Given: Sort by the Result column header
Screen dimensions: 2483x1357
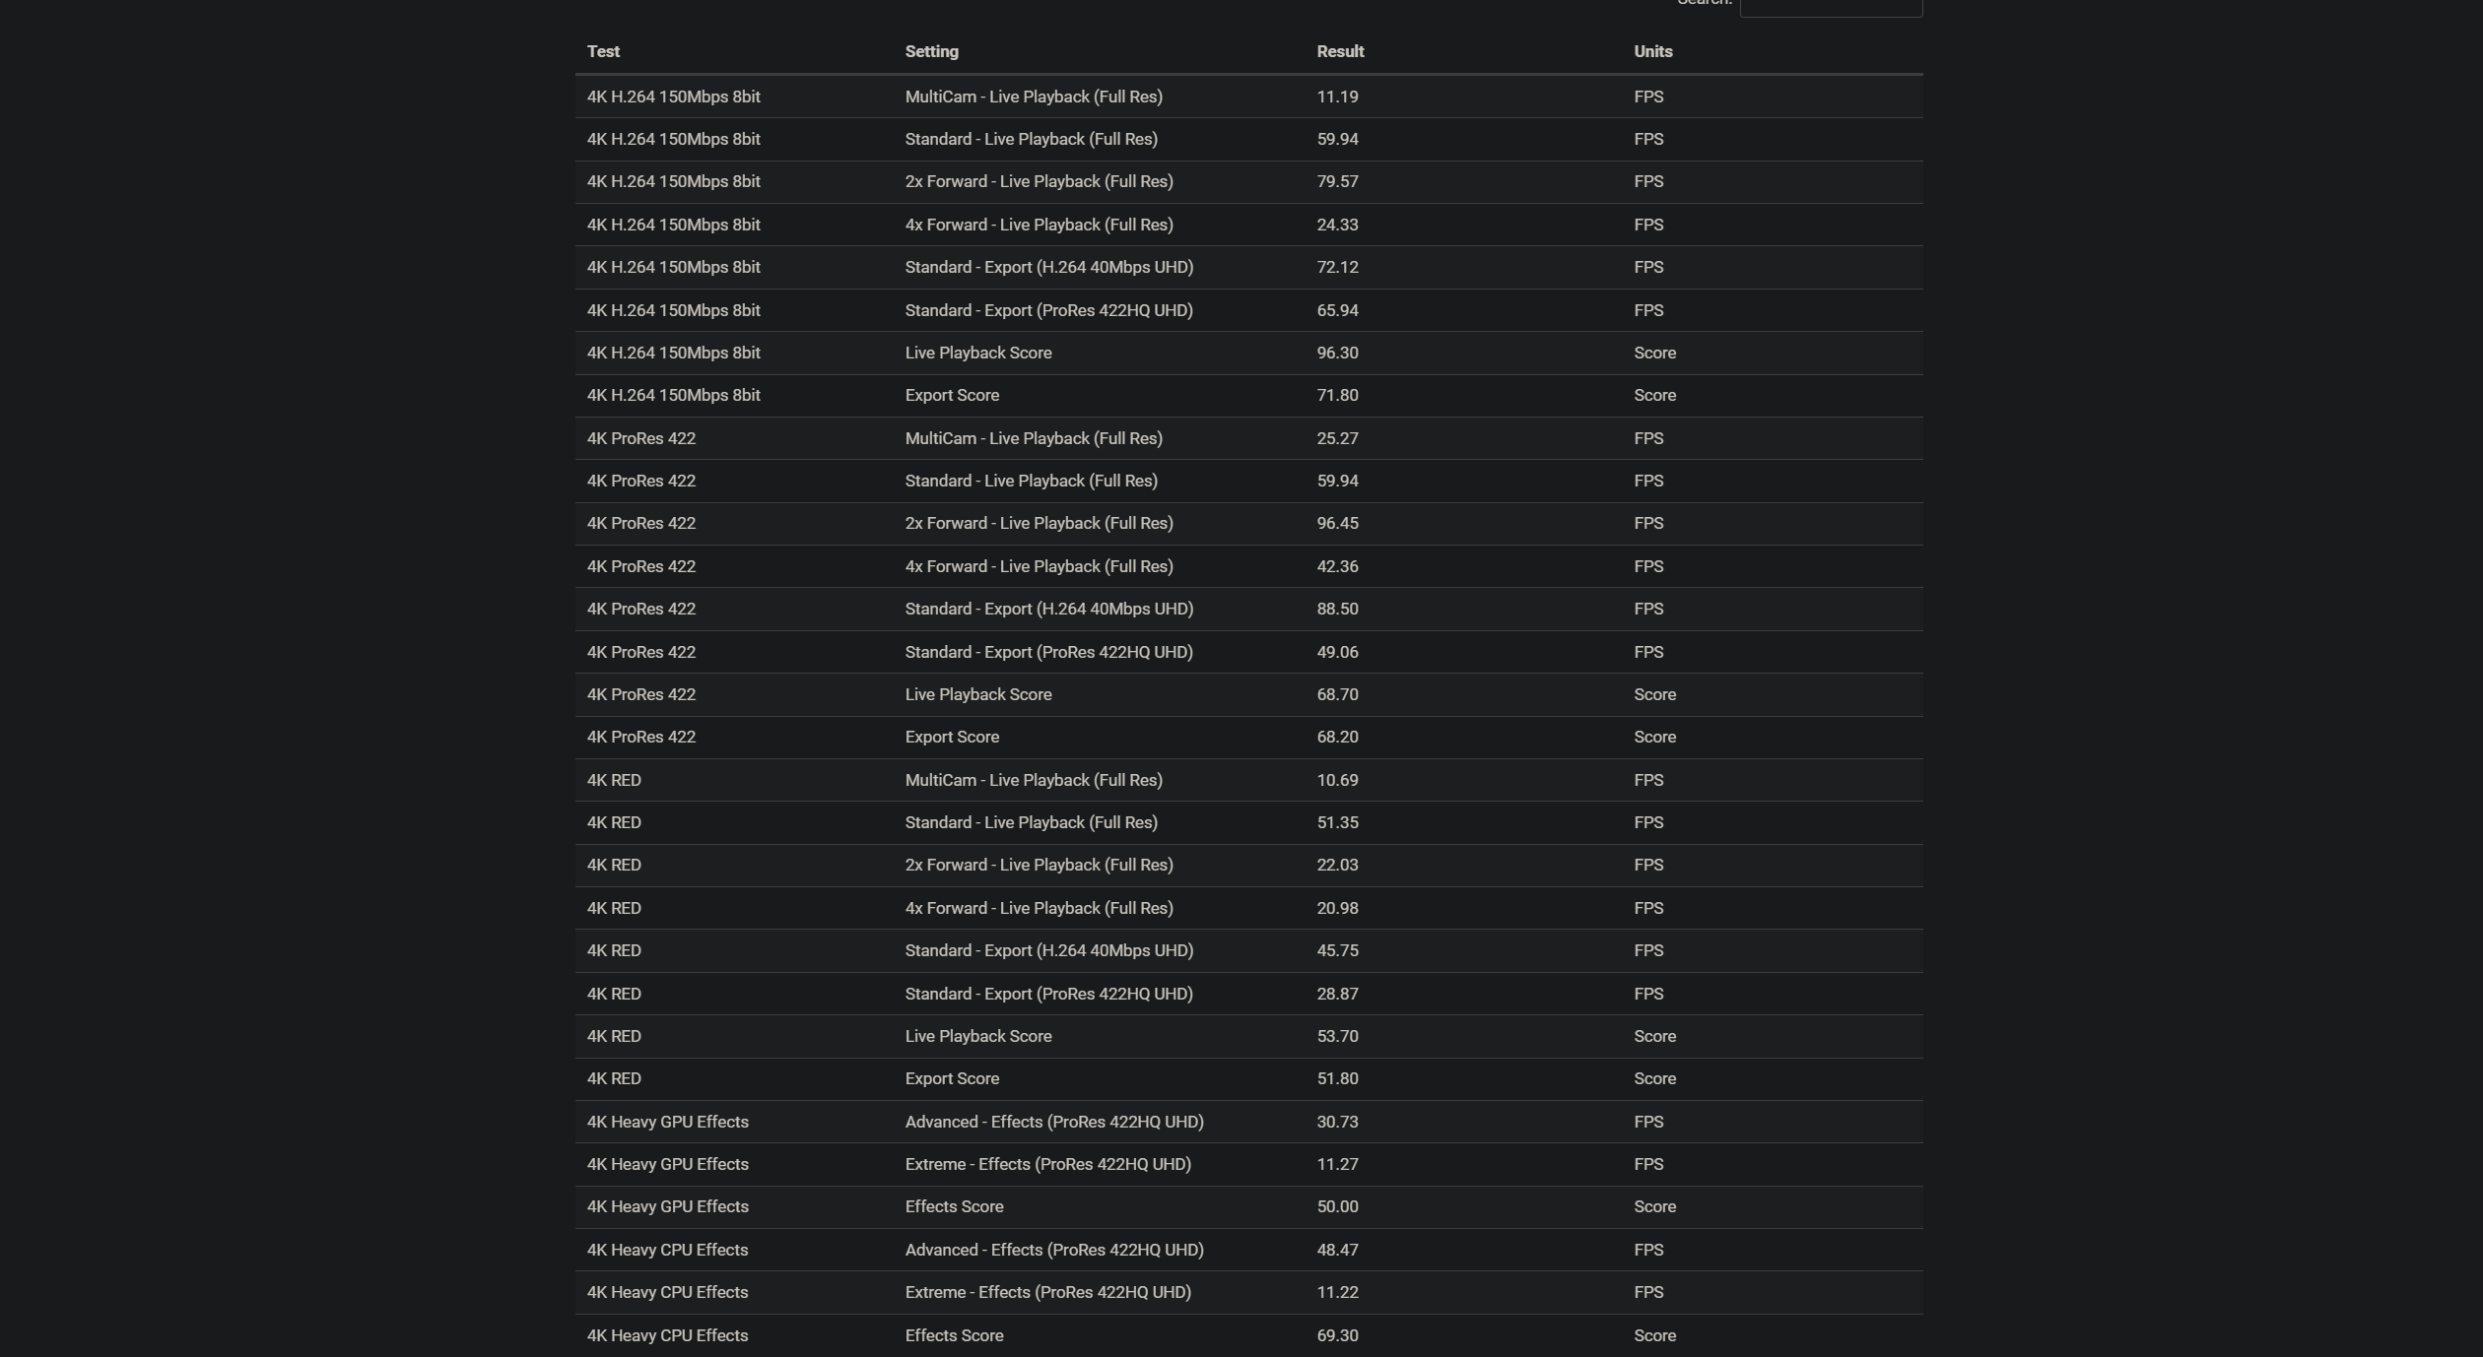Looking at the screenshot, I should 1340,51.
